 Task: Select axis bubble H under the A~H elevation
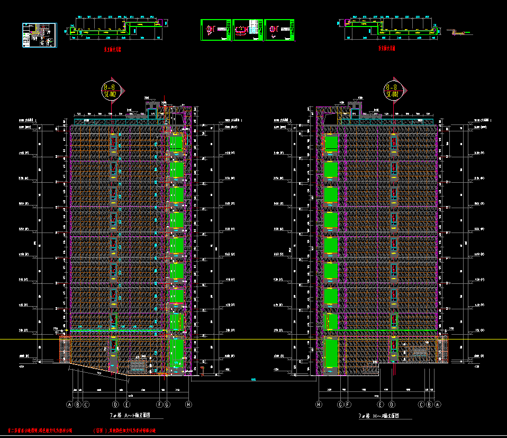click(188, 405)
